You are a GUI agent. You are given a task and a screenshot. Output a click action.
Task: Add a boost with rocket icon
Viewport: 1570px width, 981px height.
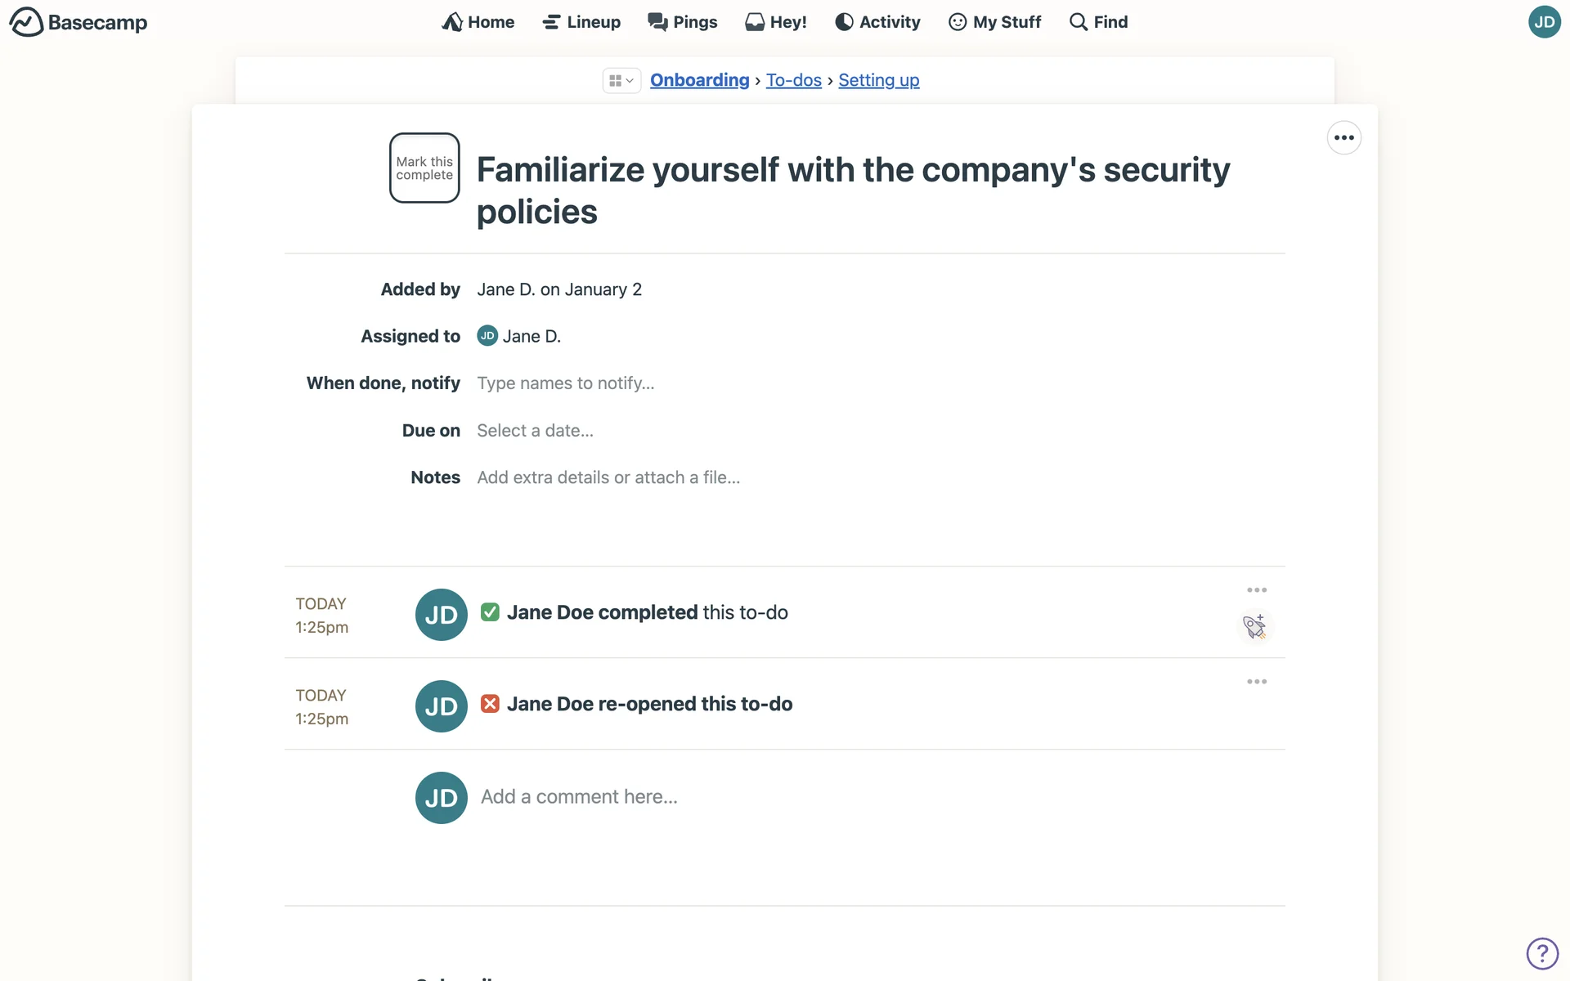point(1254,627)
